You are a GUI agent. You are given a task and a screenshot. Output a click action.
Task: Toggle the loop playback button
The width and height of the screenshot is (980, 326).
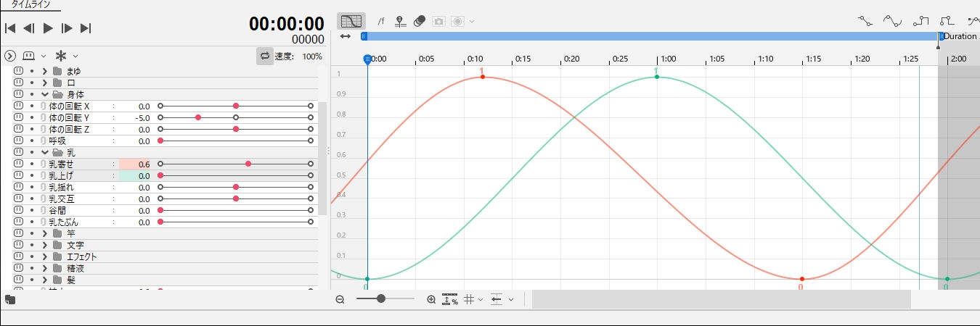click(265, 56)
